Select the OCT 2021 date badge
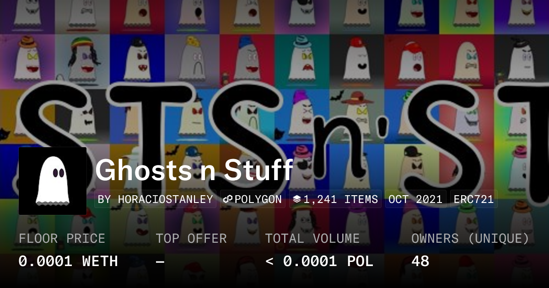 tap(415, 199)
